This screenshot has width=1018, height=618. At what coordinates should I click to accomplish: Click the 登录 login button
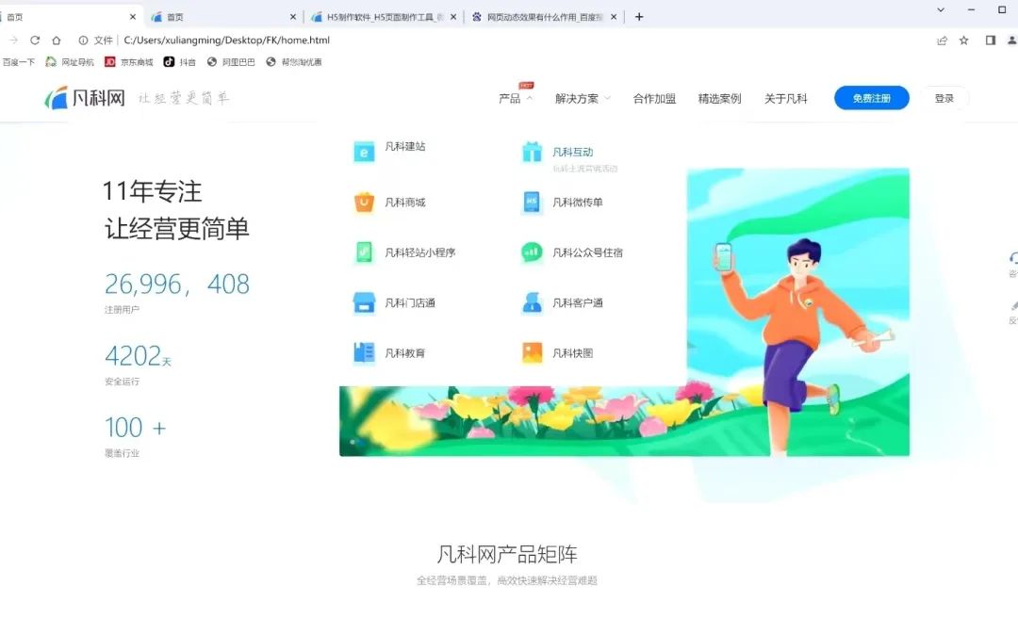(x=944, y=98)
